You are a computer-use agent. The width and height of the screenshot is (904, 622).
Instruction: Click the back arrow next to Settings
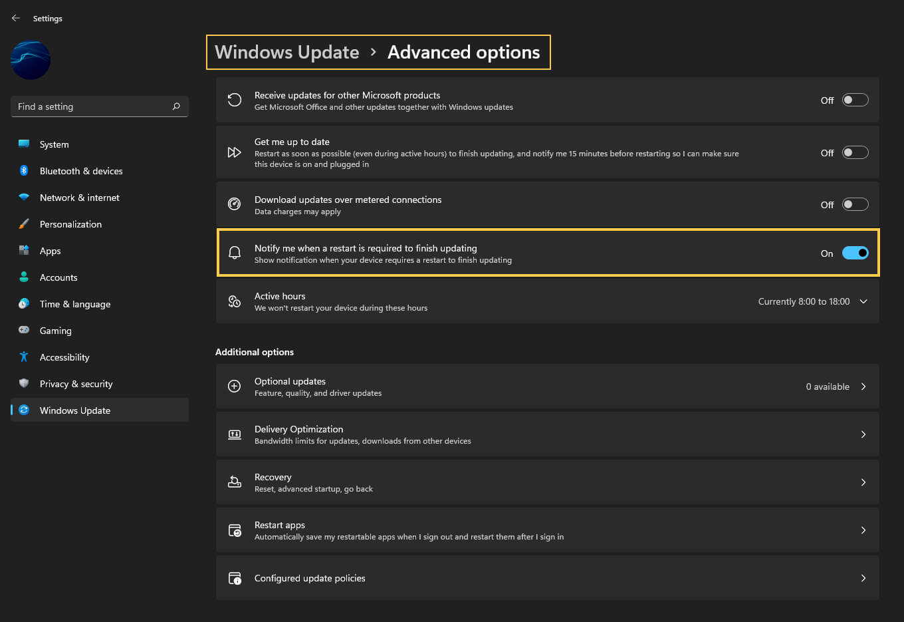click(16, 18)
